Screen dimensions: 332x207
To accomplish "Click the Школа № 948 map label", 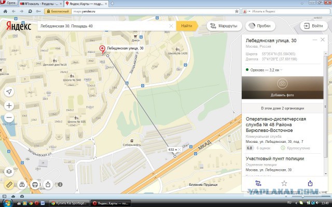I will click(72, 80).
